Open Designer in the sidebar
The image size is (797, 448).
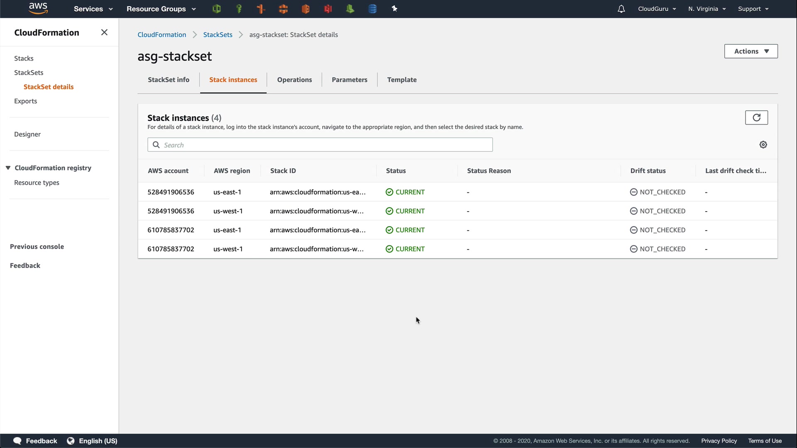click(27, 134)
